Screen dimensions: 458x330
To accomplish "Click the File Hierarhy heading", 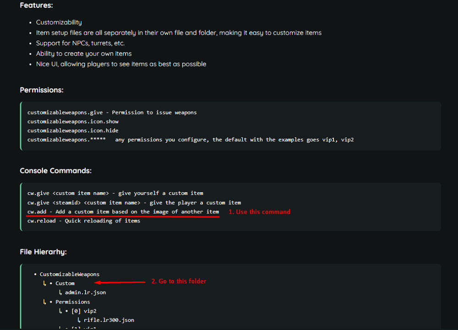I will coord(43,252).
